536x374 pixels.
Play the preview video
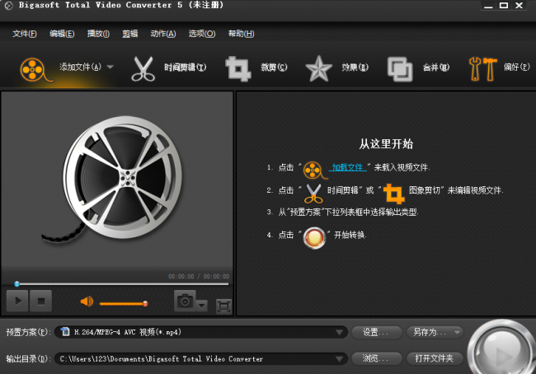pos(17,301)
